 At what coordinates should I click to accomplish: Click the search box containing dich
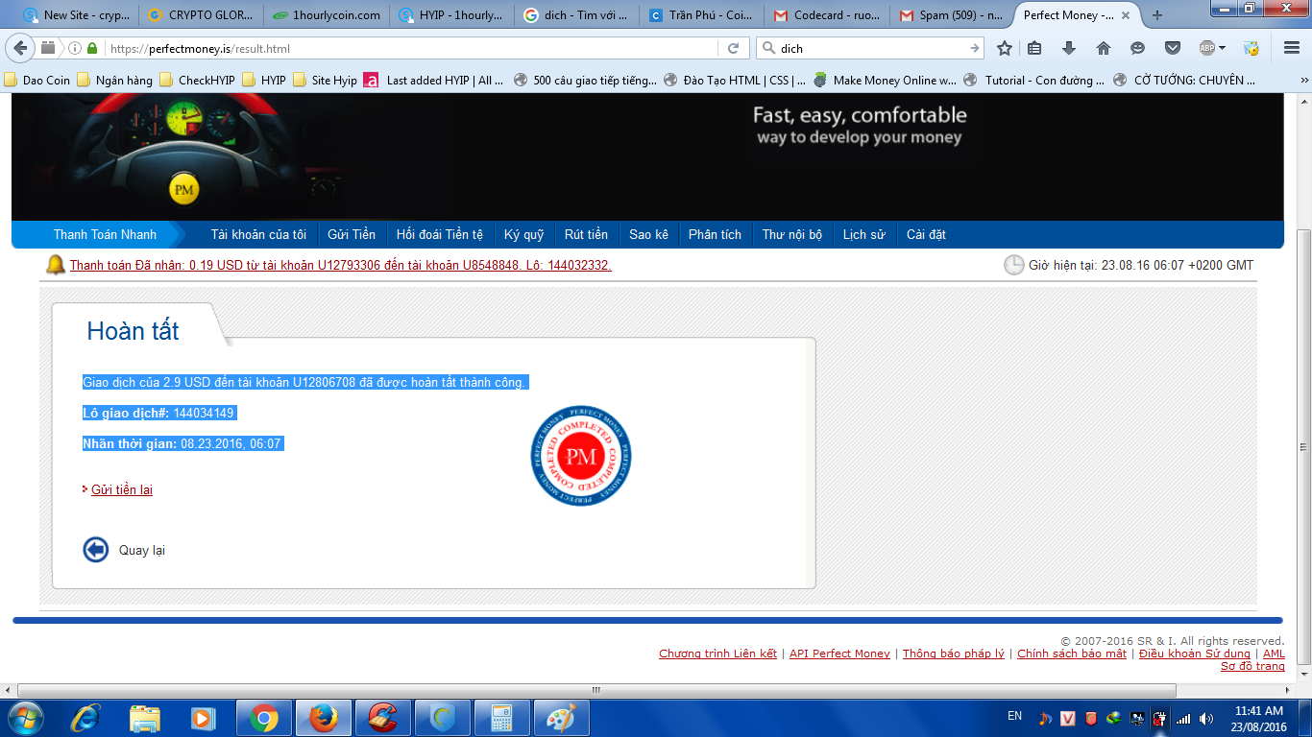click(x=872, y=48)
